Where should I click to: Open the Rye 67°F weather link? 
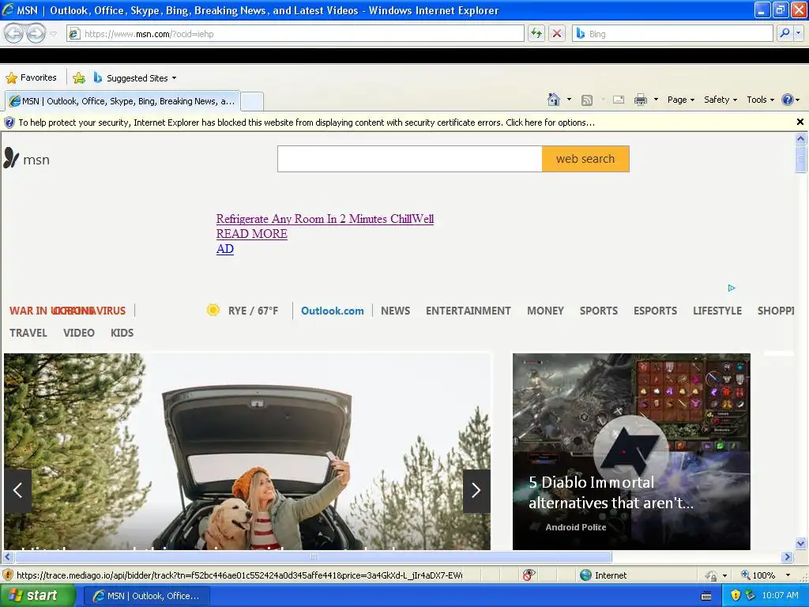point(253,311)
